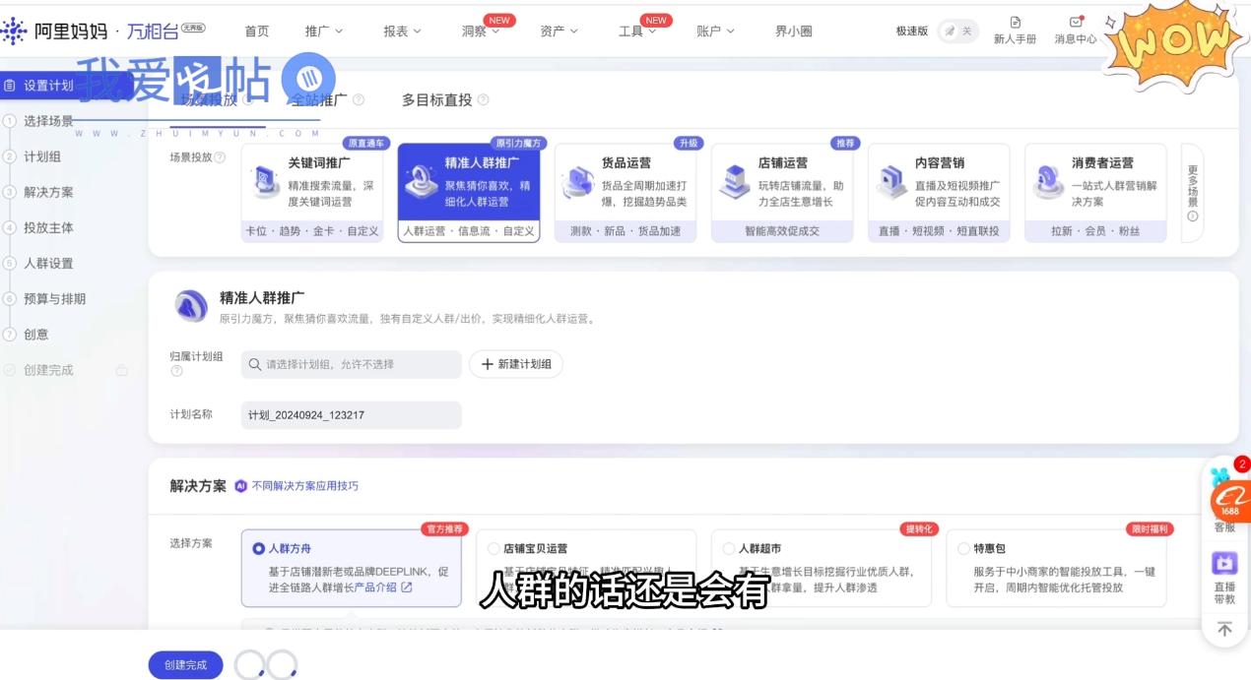Click help icon next to 场景投放
The width and height of the screenshot is (1251, 680).
pyautogui.click(x=220, y=157)
